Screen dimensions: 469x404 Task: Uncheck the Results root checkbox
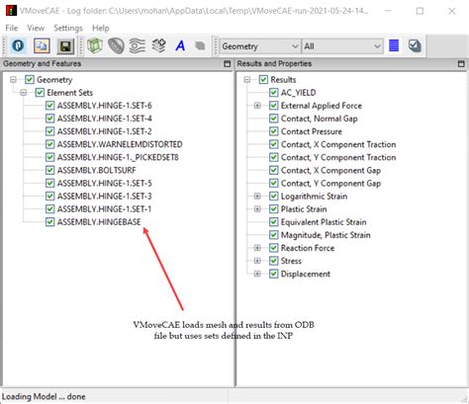(x=263, y=80)
